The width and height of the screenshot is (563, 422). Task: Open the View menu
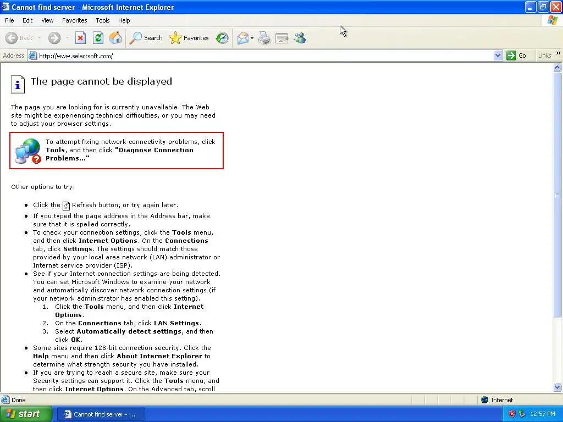tap(47, 20)
